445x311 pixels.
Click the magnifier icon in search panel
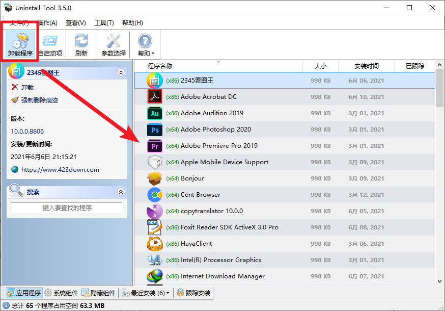tap(16, 190)
